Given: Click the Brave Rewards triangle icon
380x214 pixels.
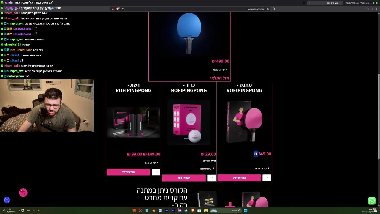Looking at the screenshot, I should coord(113,9).
